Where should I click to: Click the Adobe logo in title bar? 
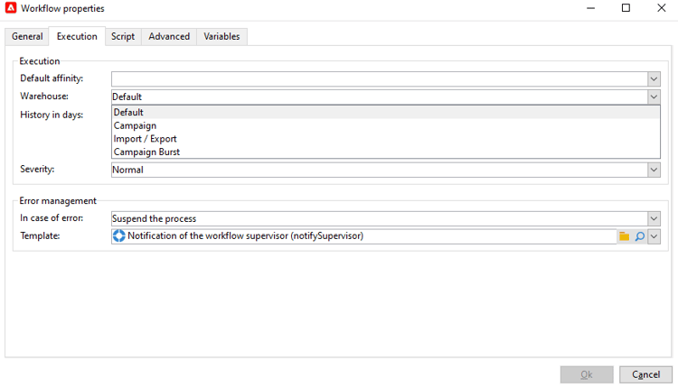11,8
